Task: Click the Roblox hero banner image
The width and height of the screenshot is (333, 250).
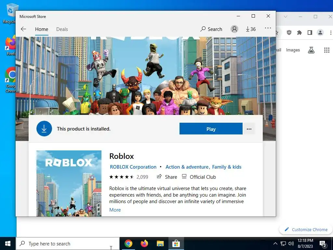Action: tap(146, 76)
